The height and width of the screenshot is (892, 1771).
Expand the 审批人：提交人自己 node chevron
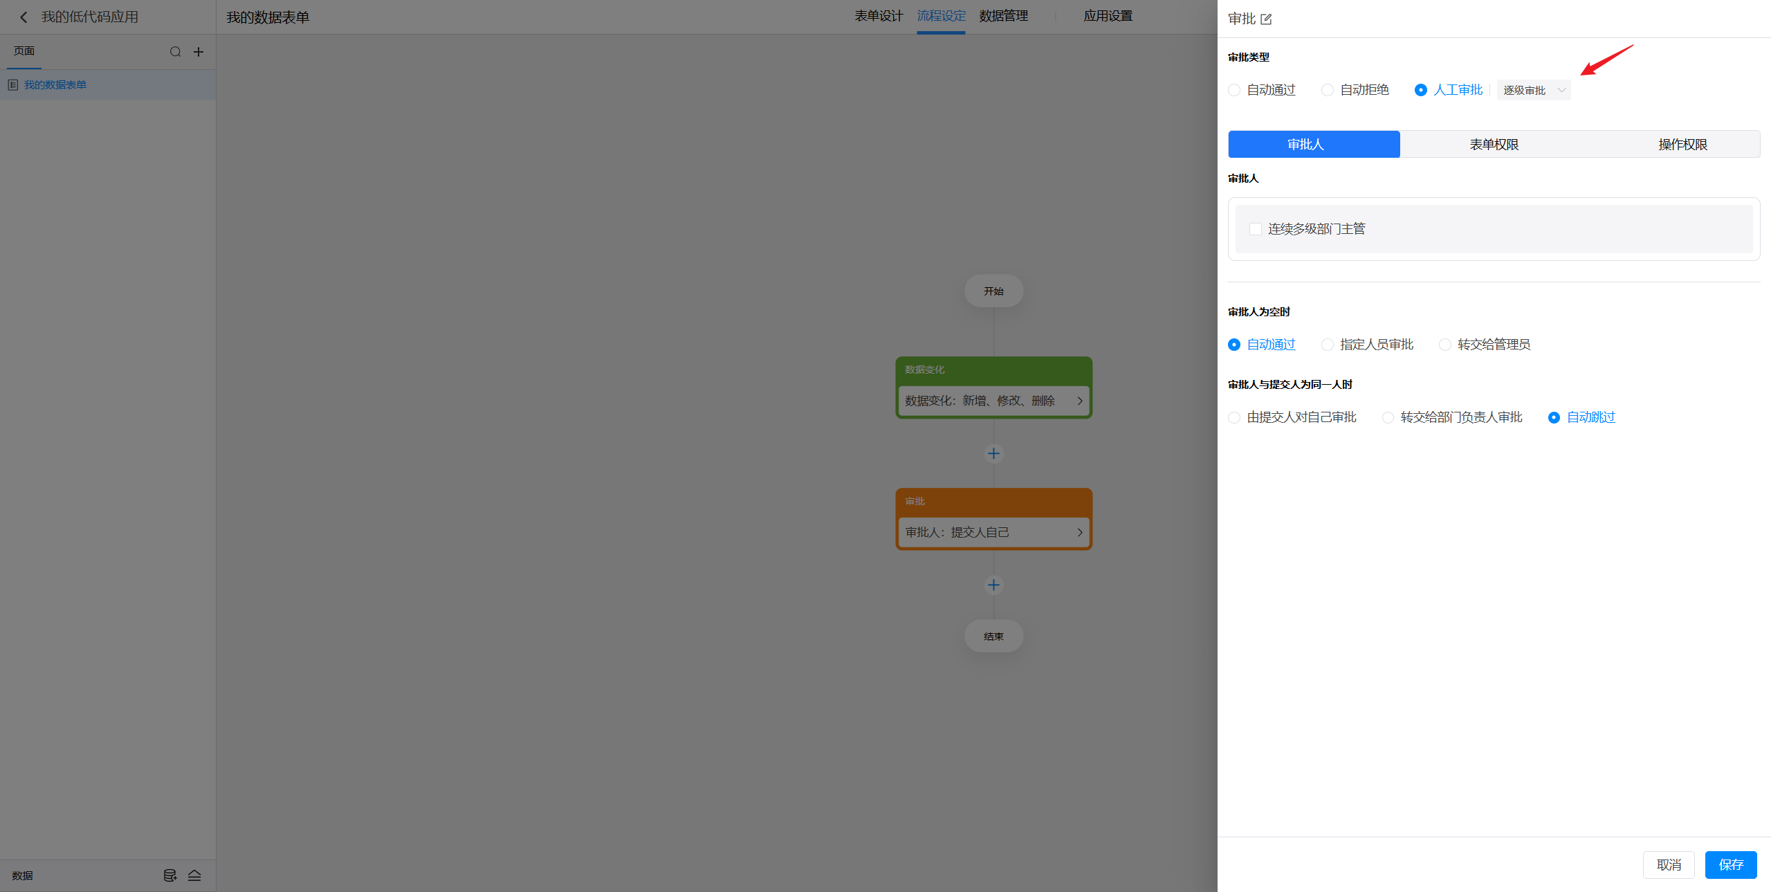pyautogui.click(x=1079, y=532)
